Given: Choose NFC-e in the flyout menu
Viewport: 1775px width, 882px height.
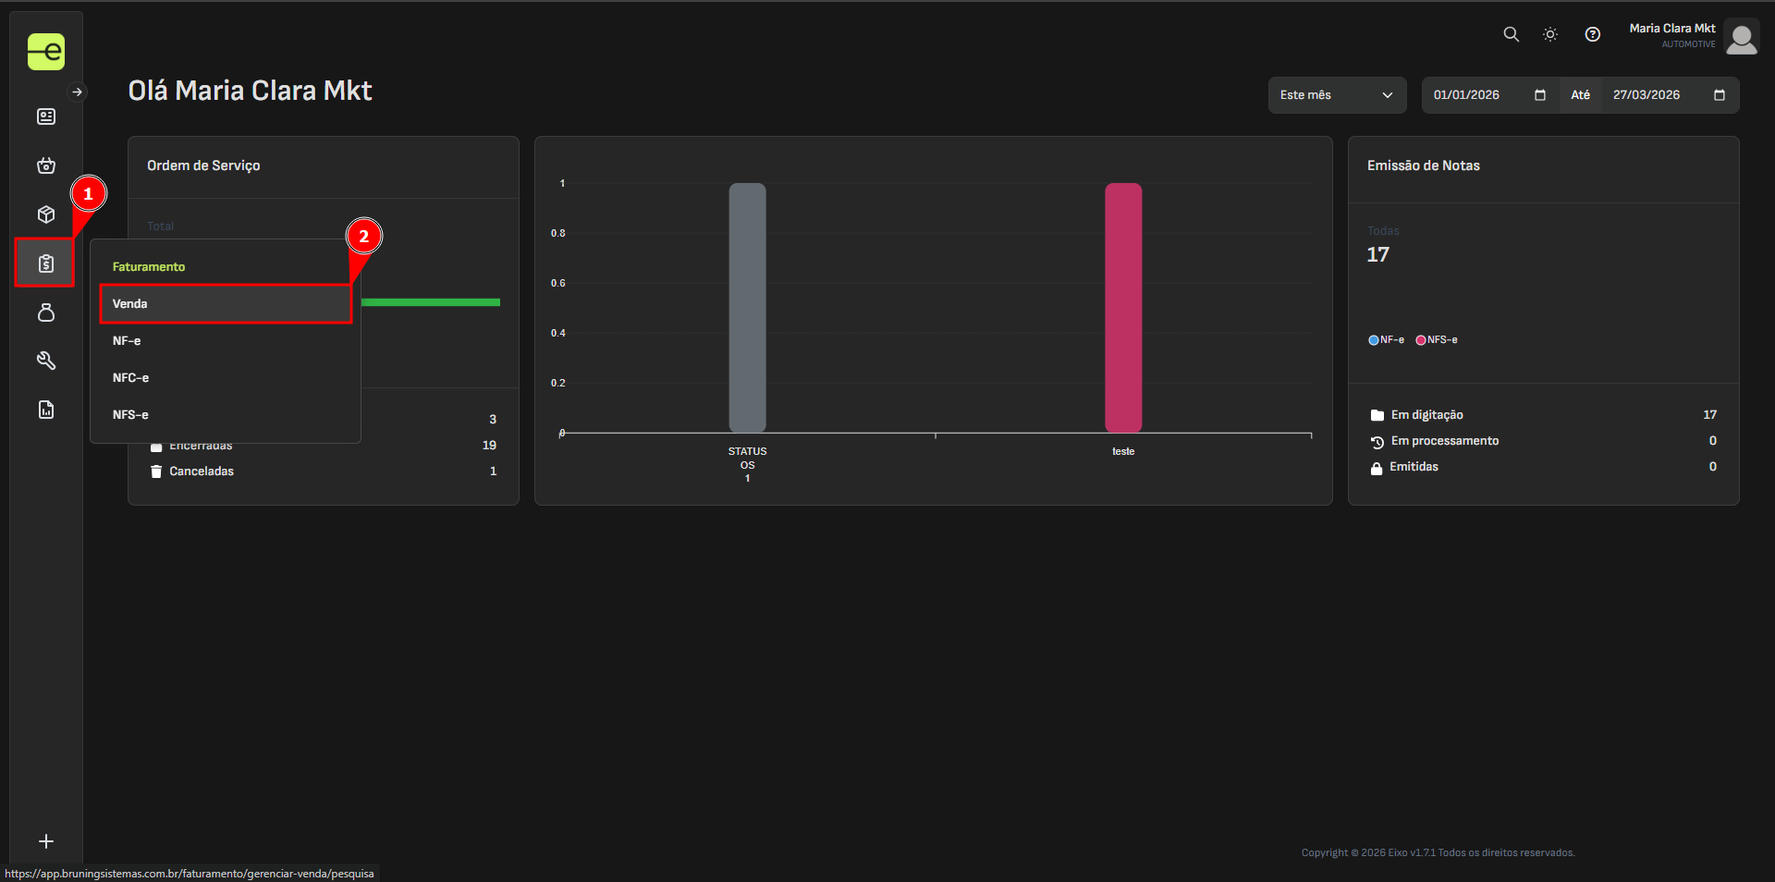Looking at the screenshot, I should pos(130,378).
